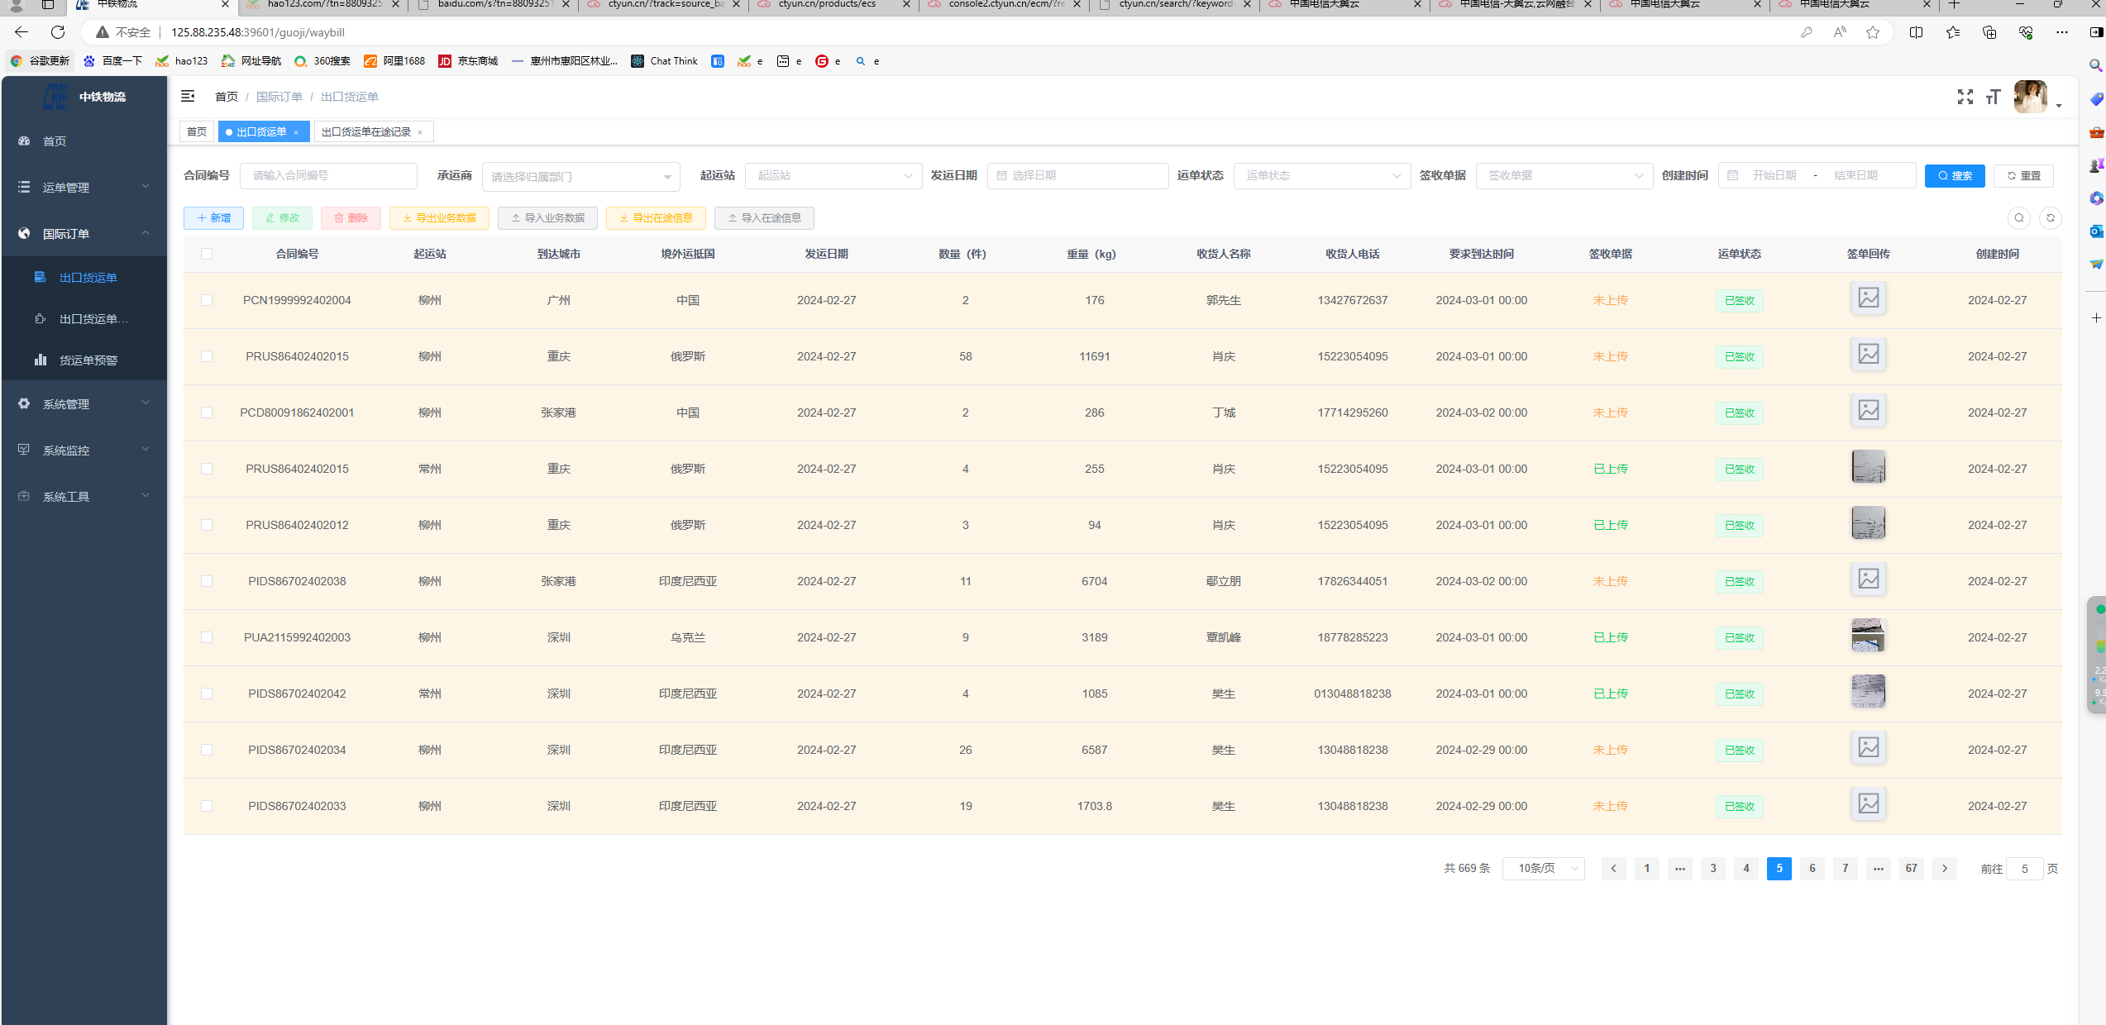Check the row PRUS86402402012
Viewport: 2106px width, 1025px height.
[207, 525]
